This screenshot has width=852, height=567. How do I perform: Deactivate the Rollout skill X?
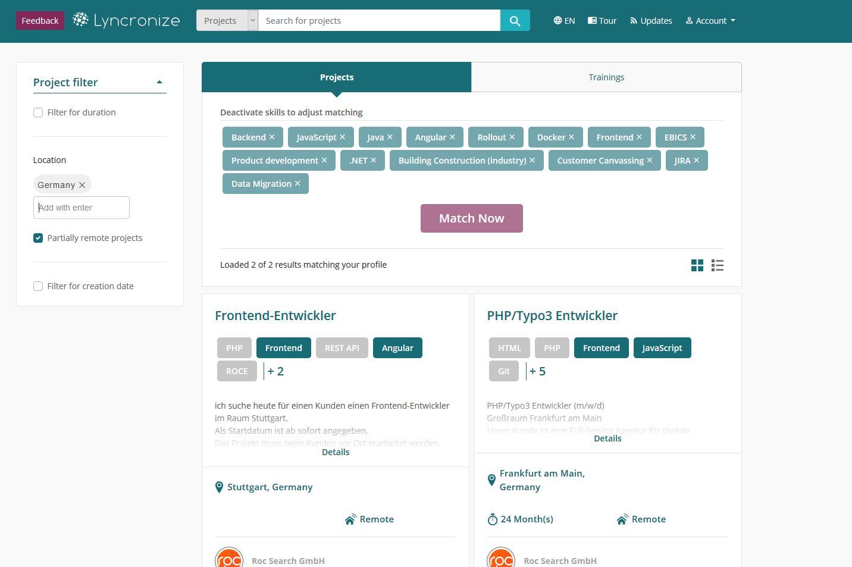coord(512,137)
